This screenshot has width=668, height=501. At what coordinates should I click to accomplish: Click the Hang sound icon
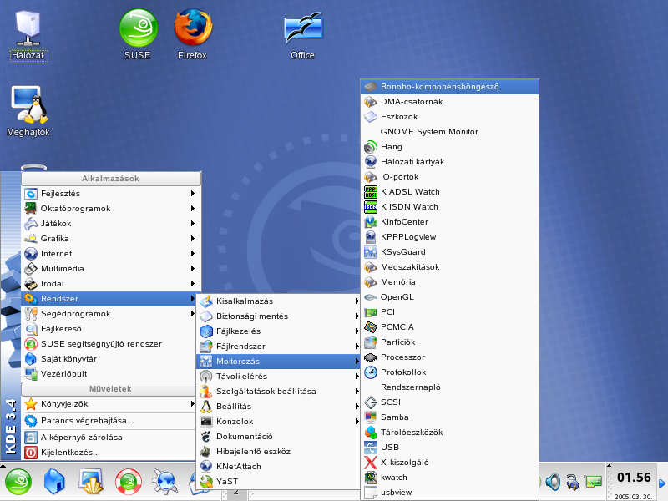371,147
